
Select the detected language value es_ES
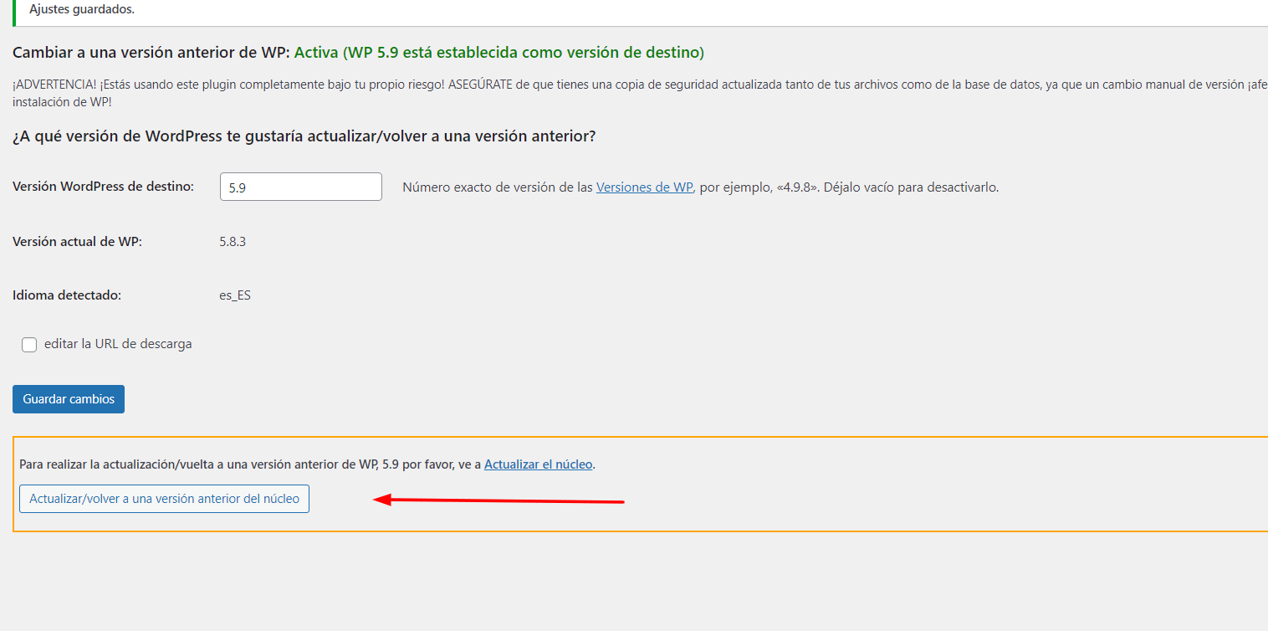tap(235, 295)
